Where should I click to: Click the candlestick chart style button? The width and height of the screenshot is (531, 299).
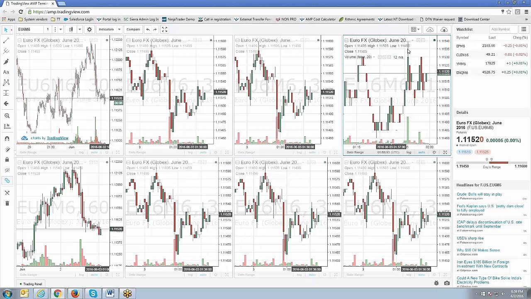71,29
